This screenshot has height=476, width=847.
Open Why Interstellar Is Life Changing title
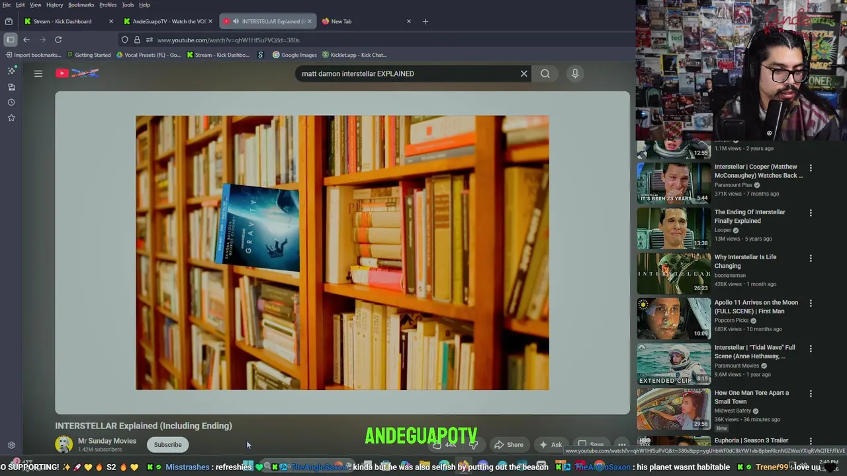pyautogui.click(x=745, y=261)
